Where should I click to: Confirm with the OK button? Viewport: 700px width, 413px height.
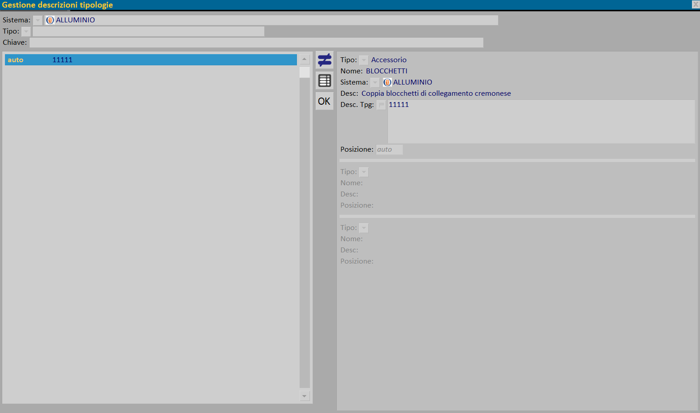coord(324,101)
